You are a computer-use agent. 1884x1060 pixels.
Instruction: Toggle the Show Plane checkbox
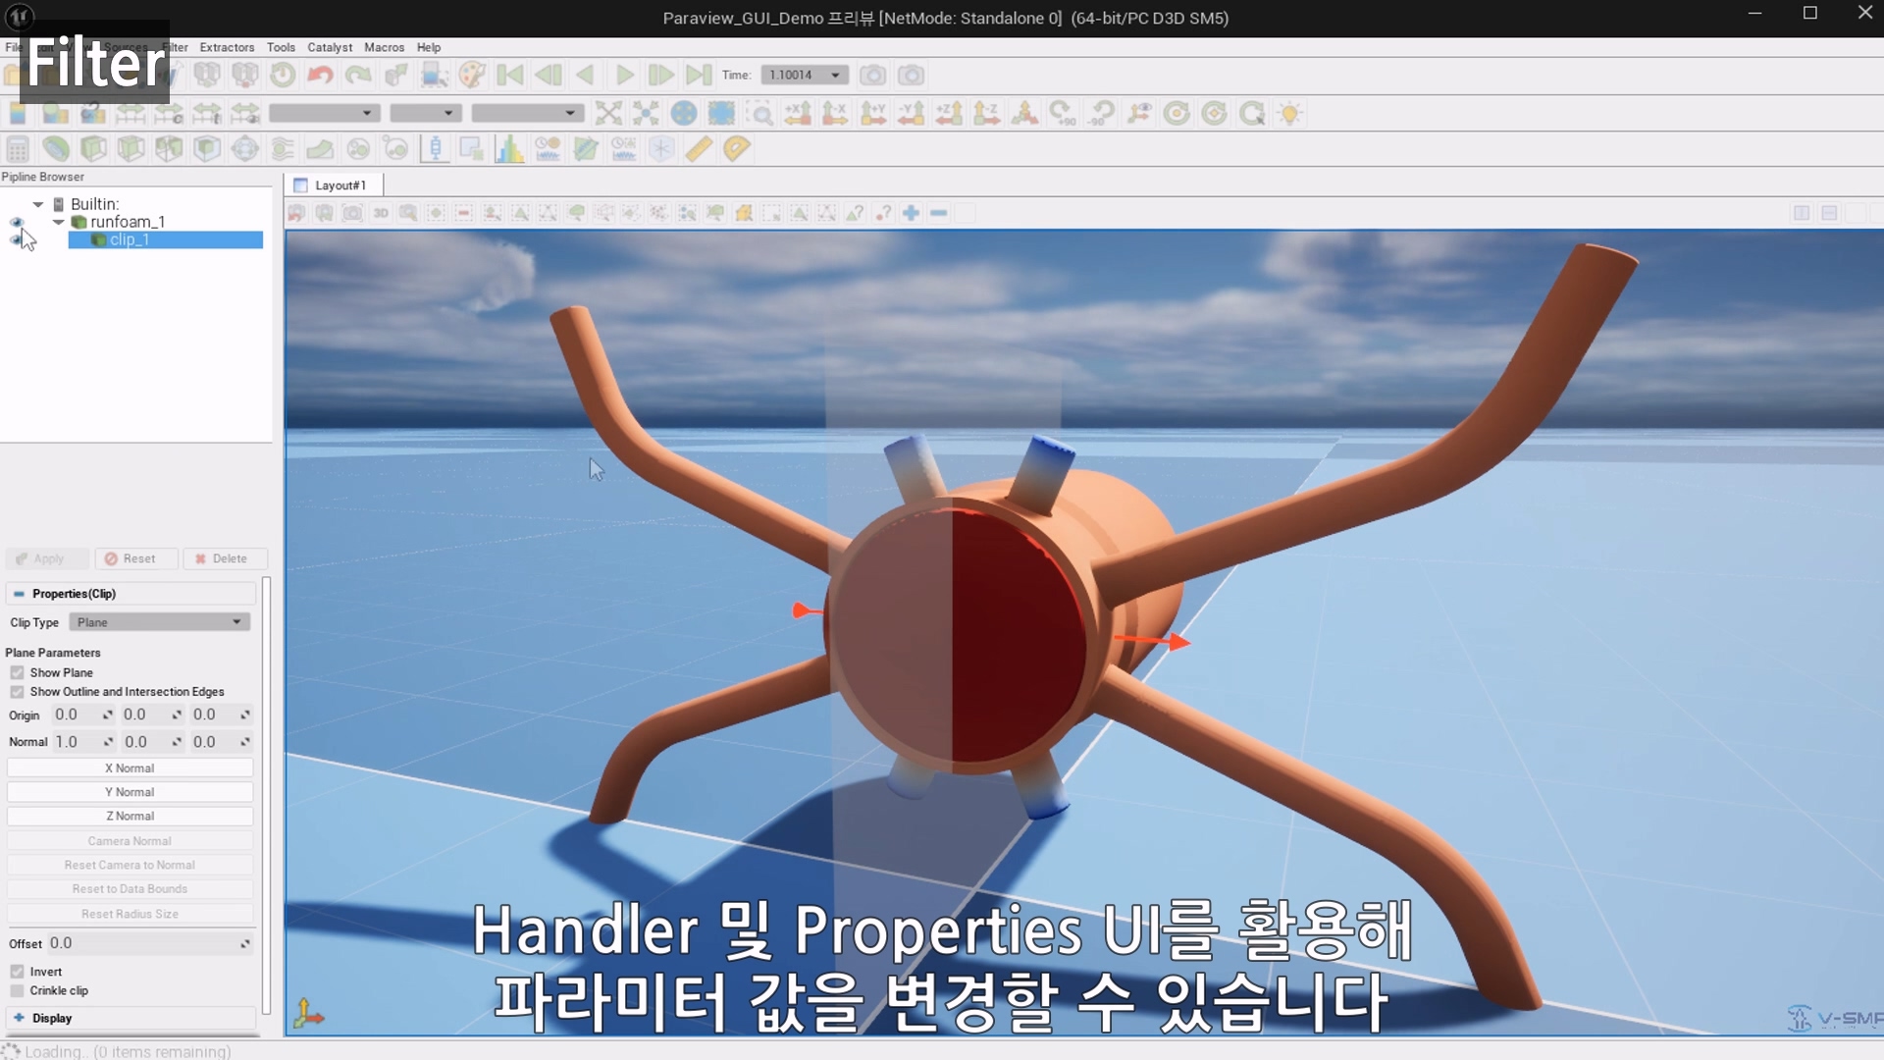pos(18,672)
